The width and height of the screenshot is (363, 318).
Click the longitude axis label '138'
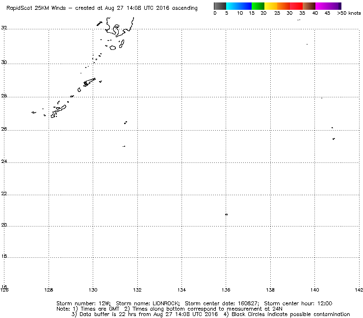[x=270, y=290]
